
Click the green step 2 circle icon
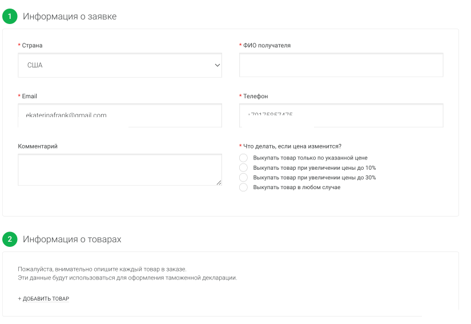(x=10, y=239)
